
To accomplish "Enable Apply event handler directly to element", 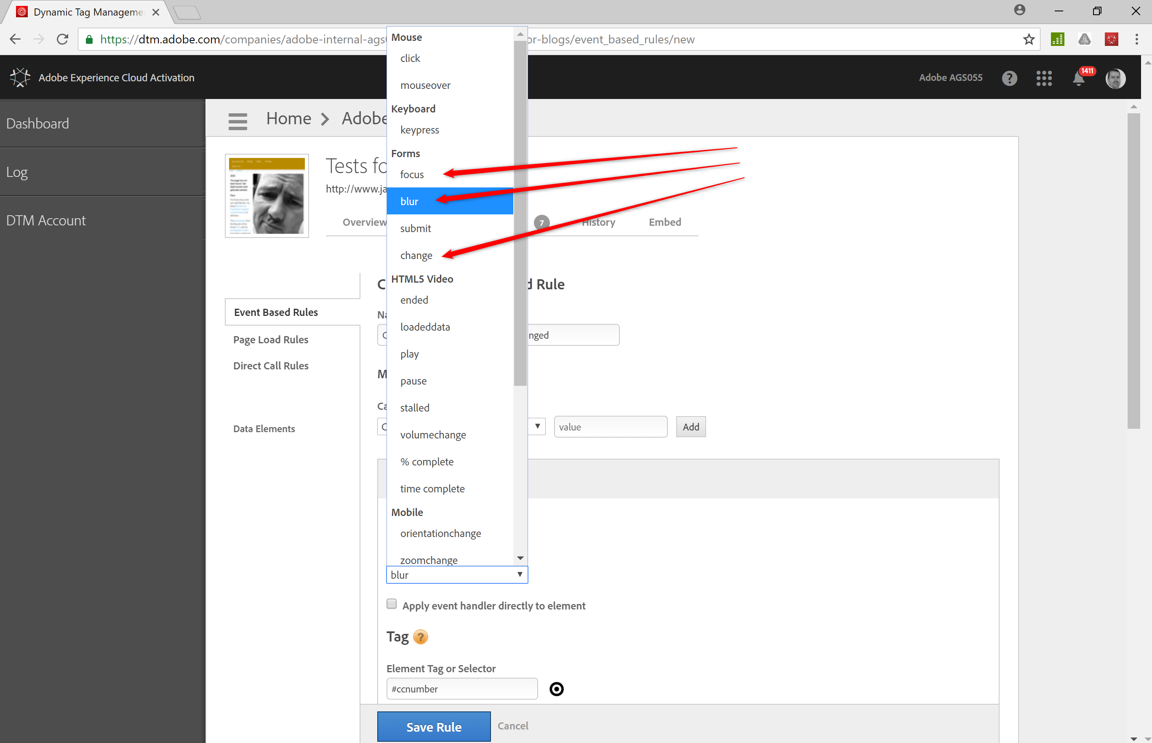I will [x=392, y=604].
